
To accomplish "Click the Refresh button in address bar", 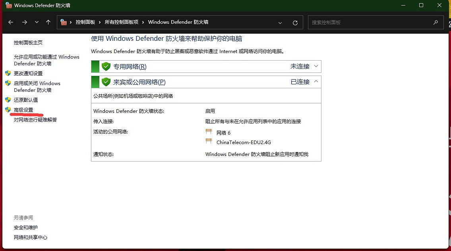I will click(x=295, y=23).
